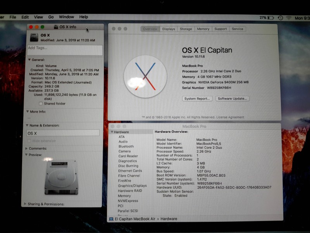Open the File menu
The width and height of the screenshot is (310, 233).
[13, 17]
